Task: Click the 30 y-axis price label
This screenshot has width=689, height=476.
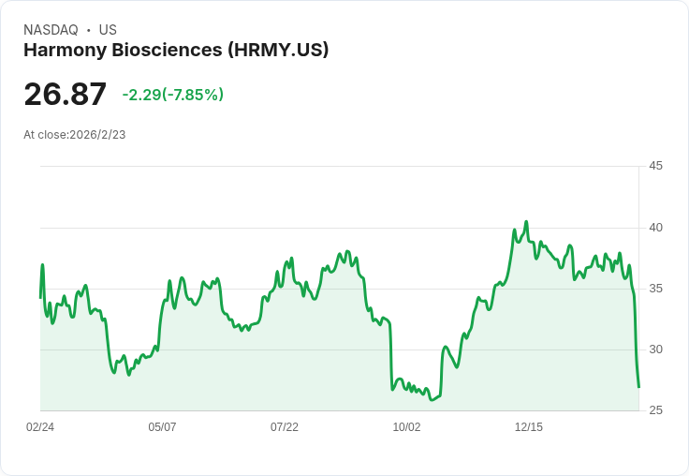Action: click(656, 350)
